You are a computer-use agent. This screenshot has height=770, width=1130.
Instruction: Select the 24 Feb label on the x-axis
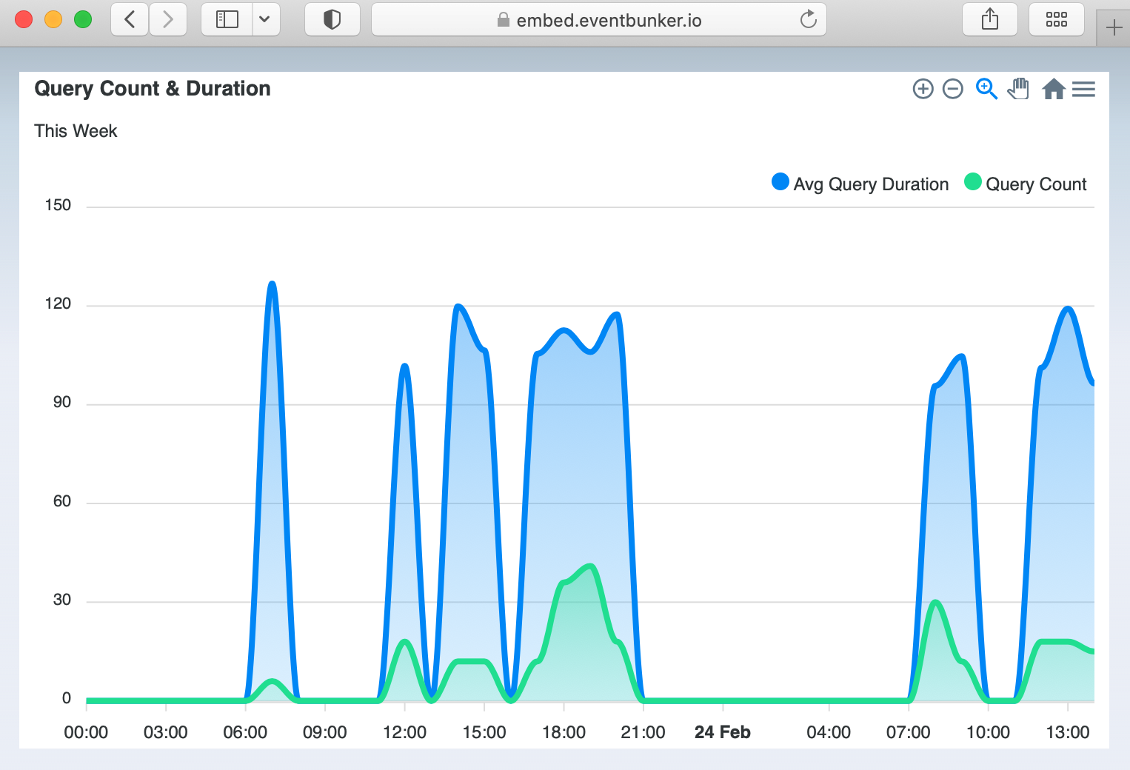tap(722, 731)
